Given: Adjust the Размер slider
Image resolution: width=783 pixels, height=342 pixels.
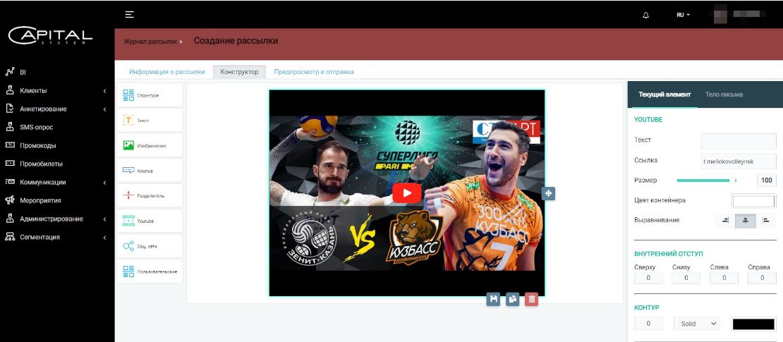Looking at the screenshot, I should tap(706, 181).
